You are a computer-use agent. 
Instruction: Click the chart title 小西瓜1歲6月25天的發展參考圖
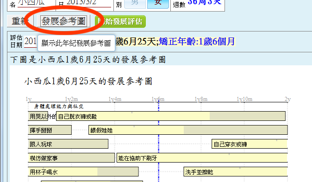88,81
